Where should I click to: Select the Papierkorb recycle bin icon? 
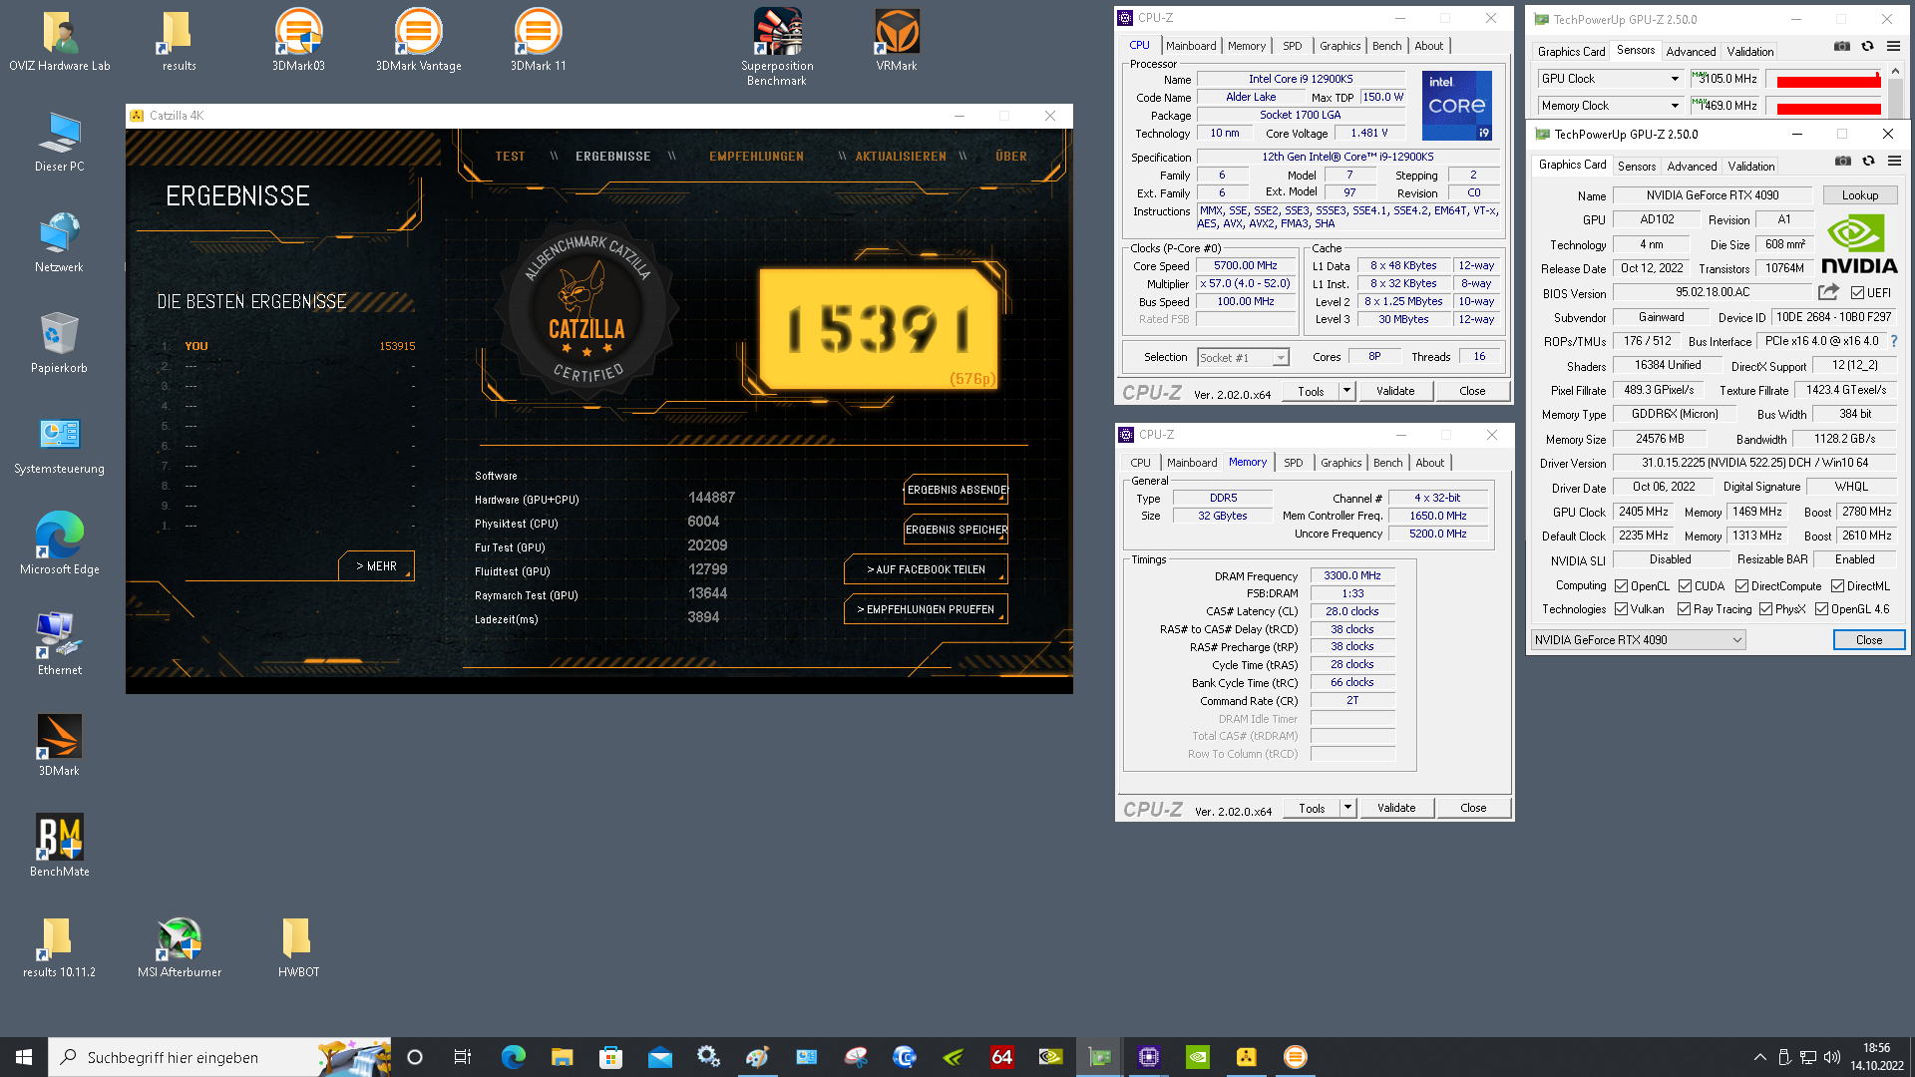tap(60, 343)
